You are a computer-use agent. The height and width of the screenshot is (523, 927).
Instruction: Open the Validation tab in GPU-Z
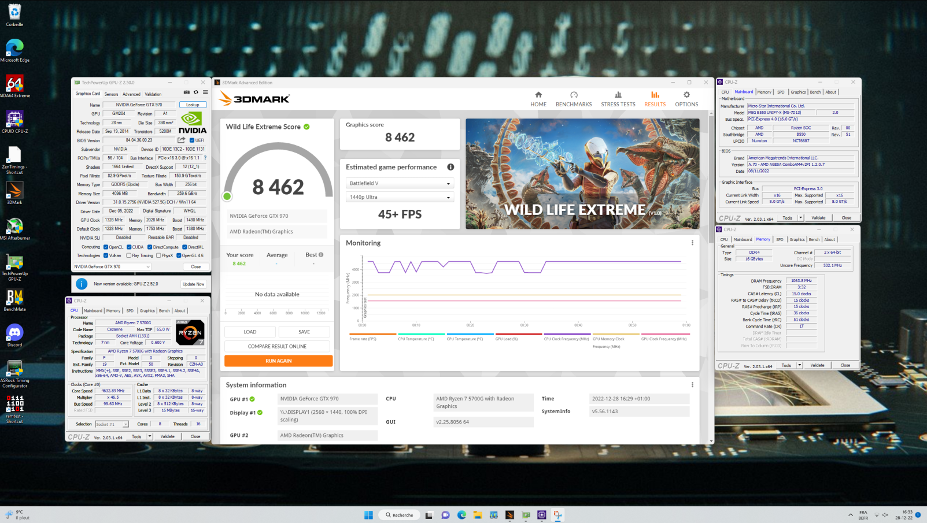(x=153, y=94)
